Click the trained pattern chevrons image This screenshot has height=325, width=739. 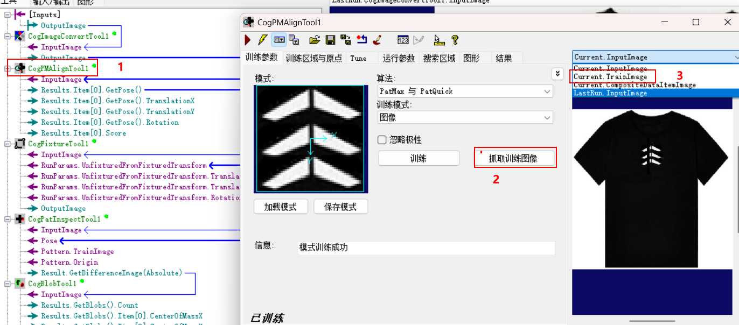[x=311, y=139]
